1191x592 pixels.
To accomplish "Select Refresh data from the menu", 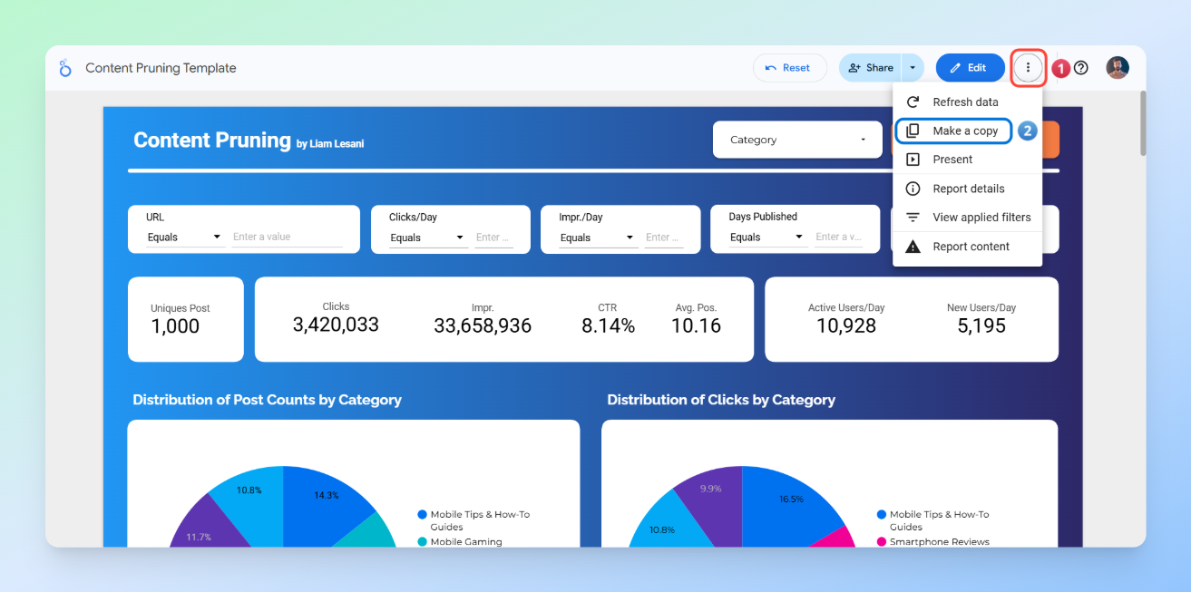I will 965,102.
